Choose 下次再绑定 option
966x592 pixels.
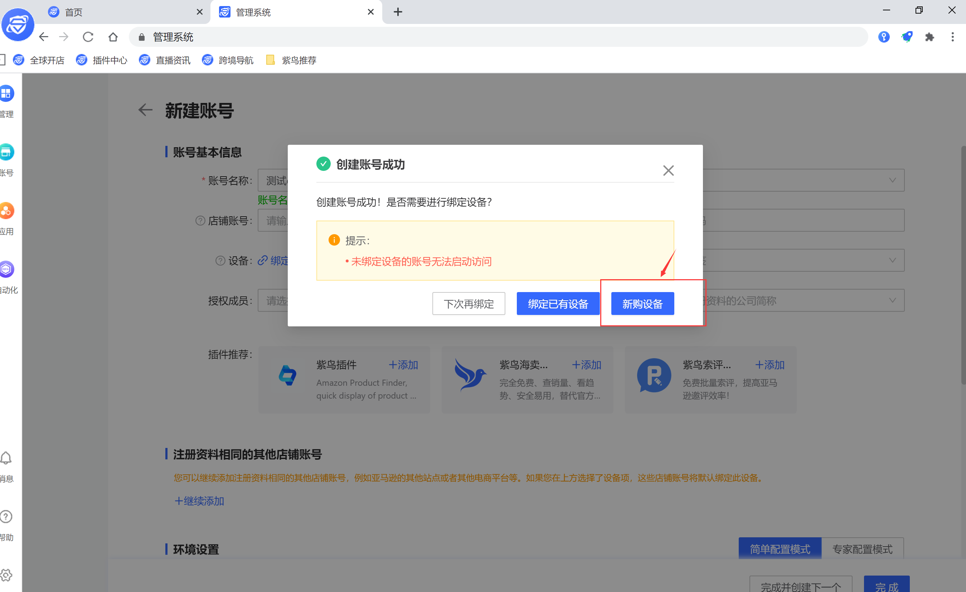tap(468, 304)
